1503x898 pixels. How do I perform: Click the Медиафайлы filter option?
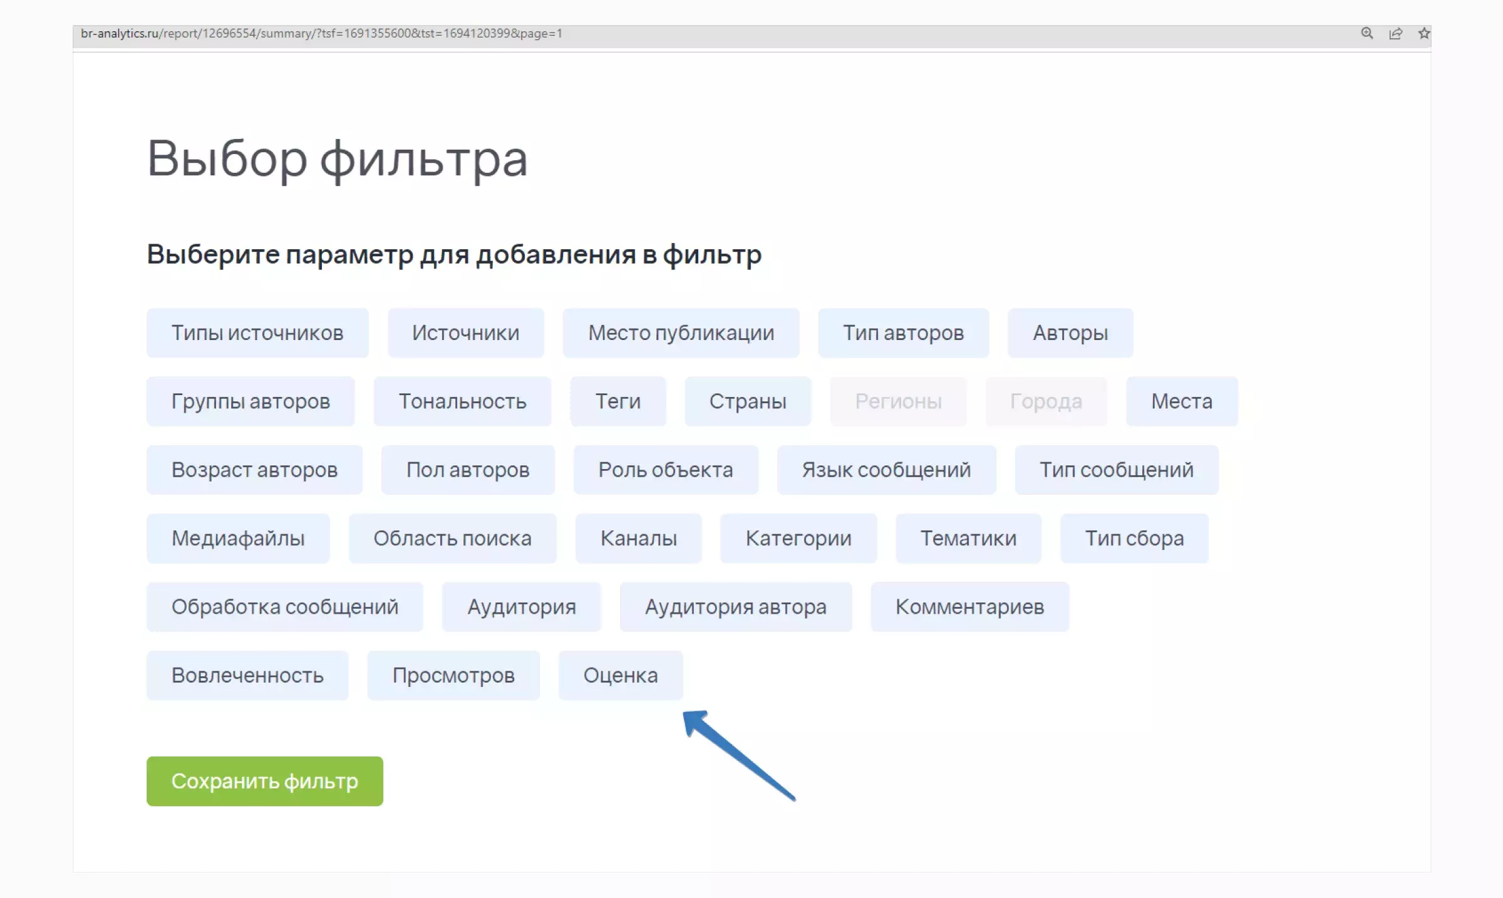click(238, 538)
